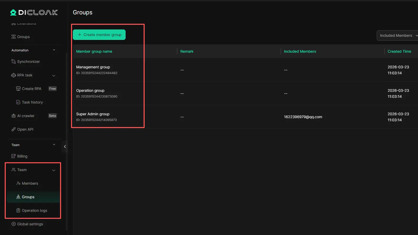Click the DICLOAK logo icon
This screenshot has height=235, width=418.
point(13,13)
